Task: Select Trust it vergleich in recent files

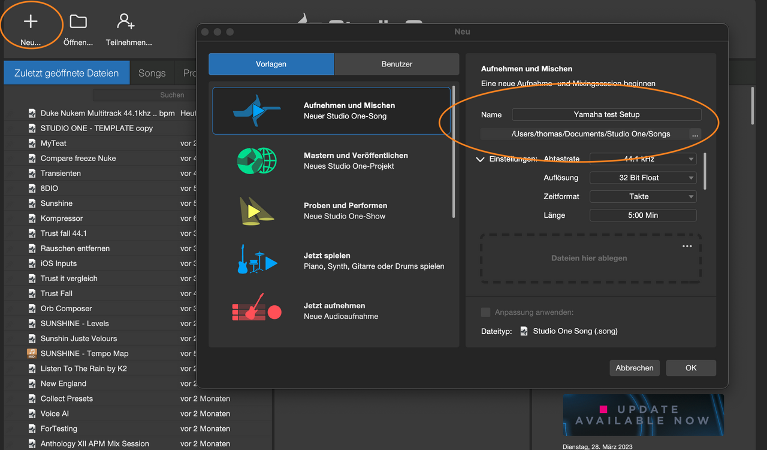Action: [69, 278]
